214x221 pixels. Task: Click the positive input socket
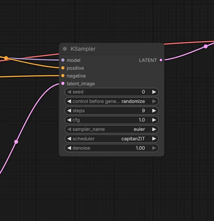pos(63,68)
